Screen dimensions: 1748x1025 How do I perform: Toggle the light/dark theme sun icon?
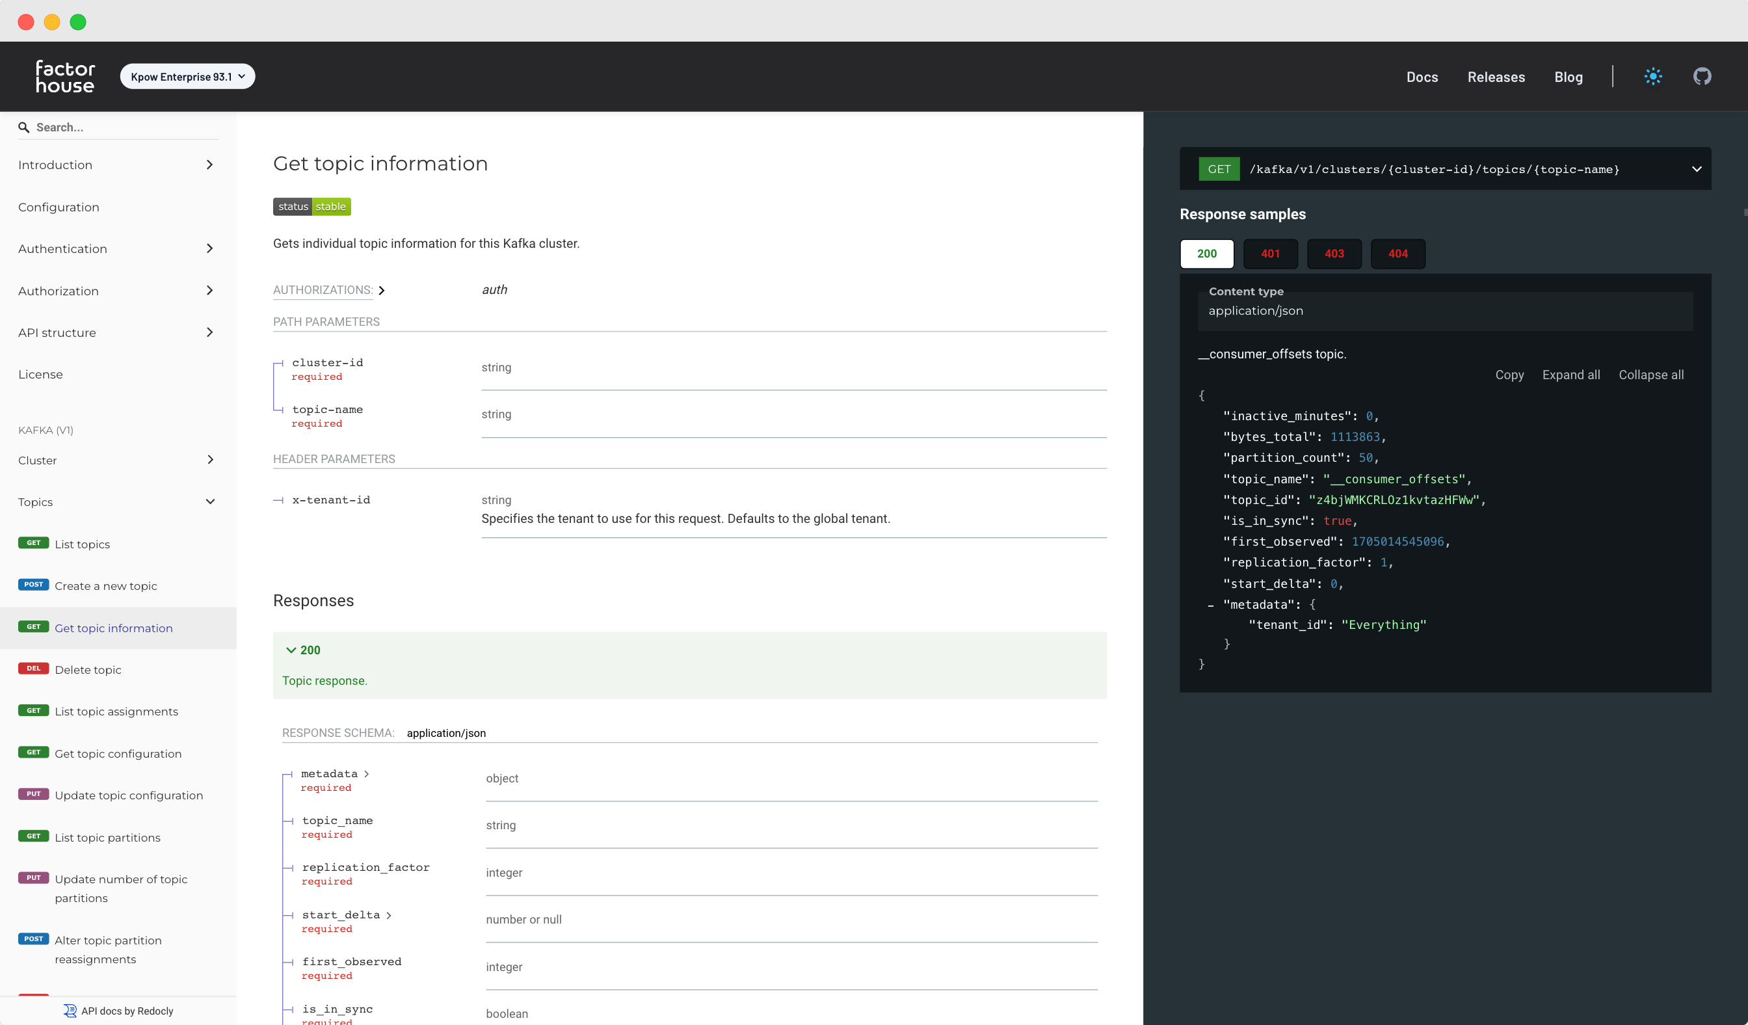[1654, 76]
